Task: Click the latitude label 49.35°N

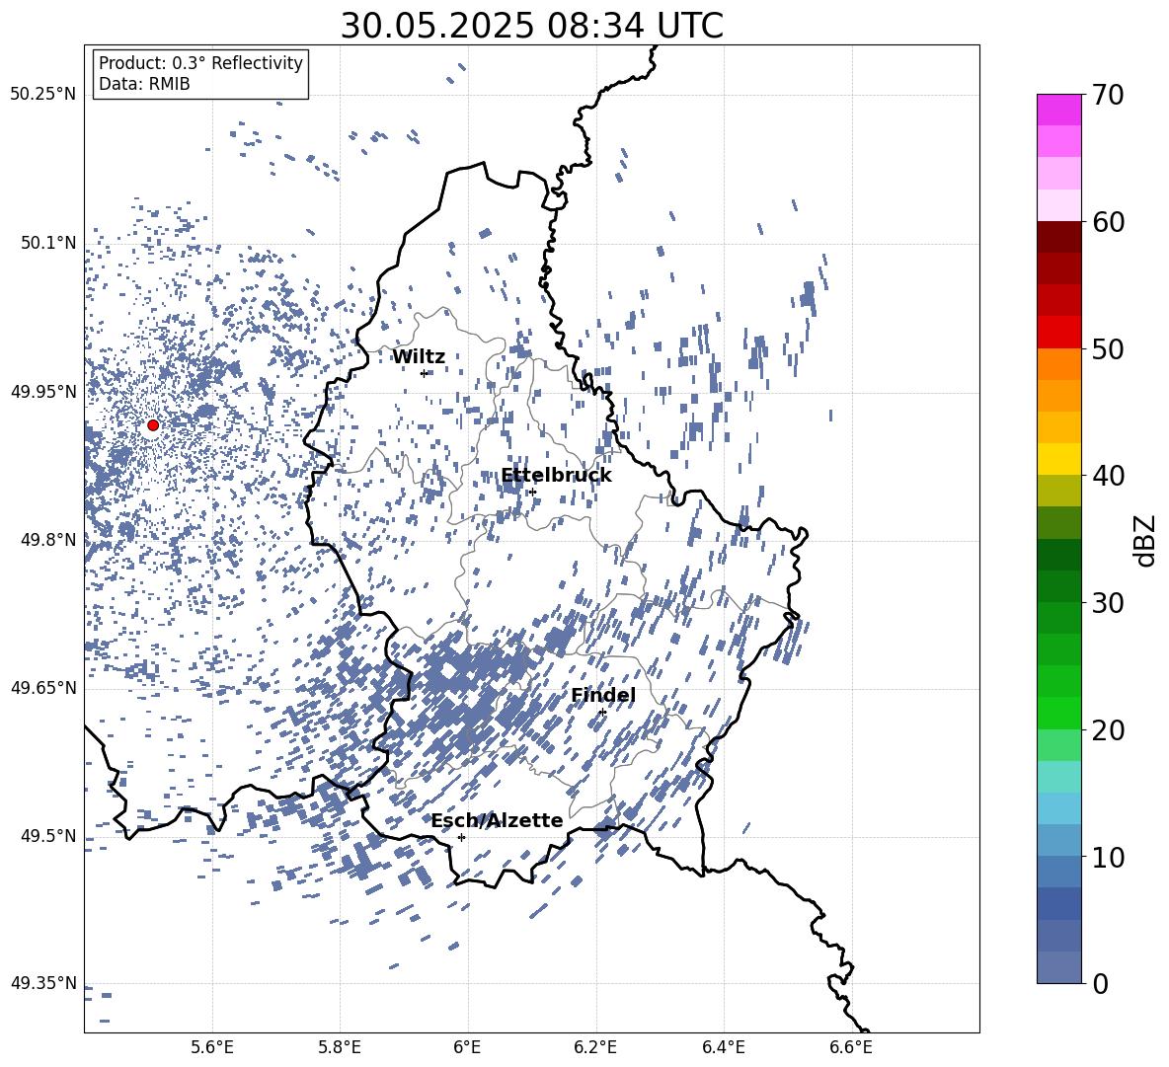Action: (x=43, y=983)
